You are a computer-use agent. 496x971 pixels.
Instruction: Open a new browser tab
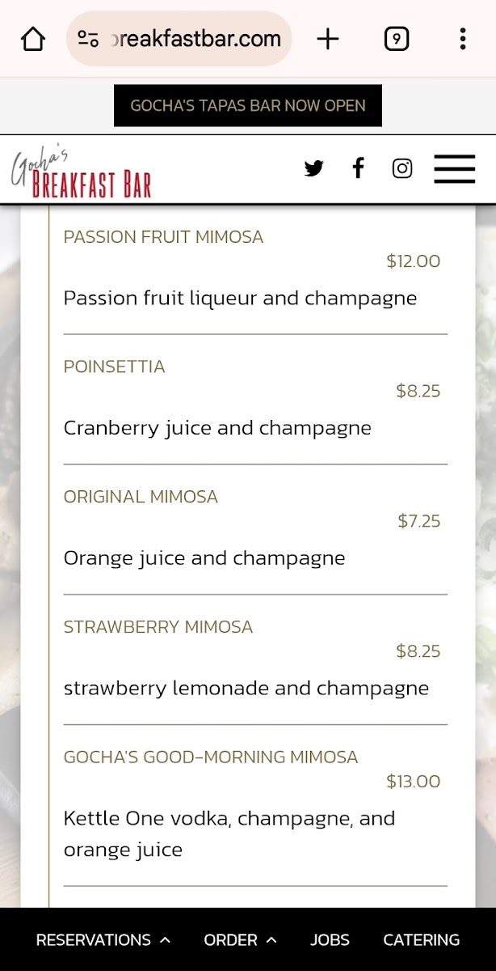pos(328,39)
